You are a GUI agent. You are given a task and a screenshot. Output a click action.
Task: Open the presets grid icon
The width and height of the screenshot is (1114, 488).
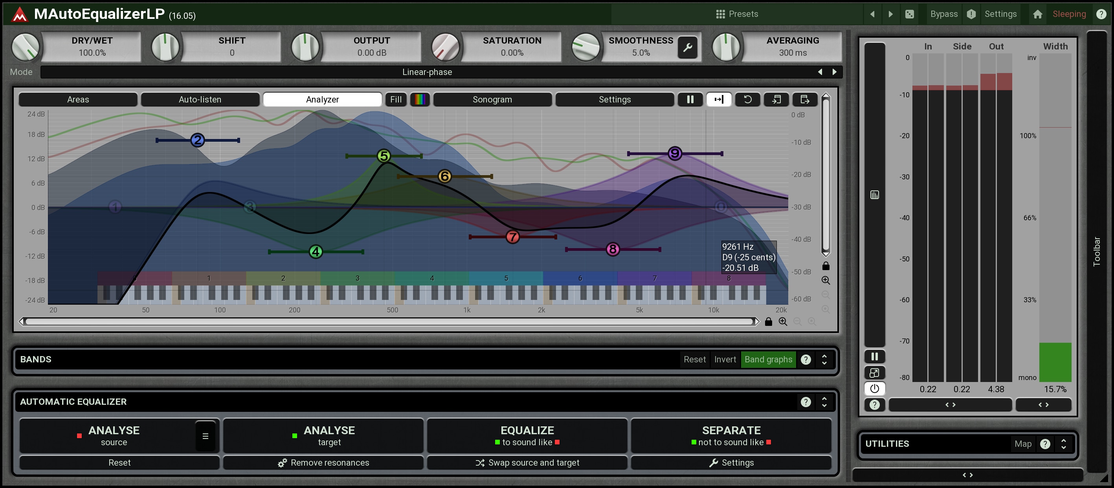point(720,14)
